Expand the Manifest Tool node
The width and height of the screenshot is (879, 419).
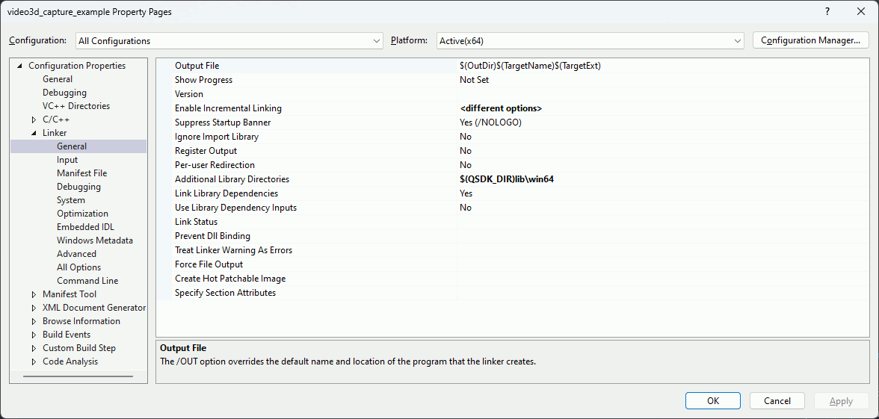pyautogui.click(x=34, y=294)
